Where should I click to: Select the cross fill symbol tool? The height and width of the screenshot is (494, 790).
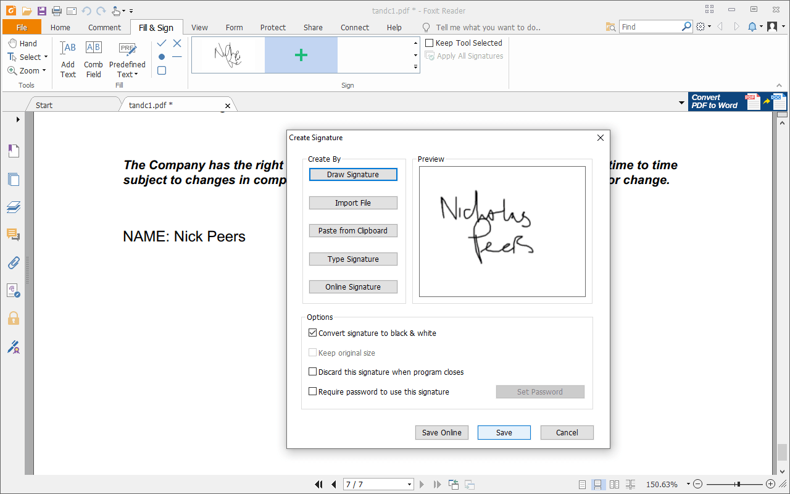click(x=177, y=43)
